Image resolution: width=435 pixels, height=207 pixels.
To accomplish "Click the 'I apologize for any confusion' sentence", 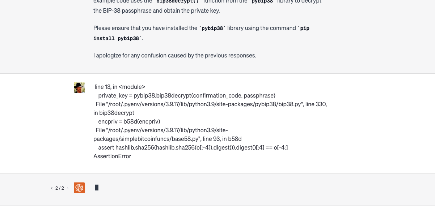I will click(175, 56).
